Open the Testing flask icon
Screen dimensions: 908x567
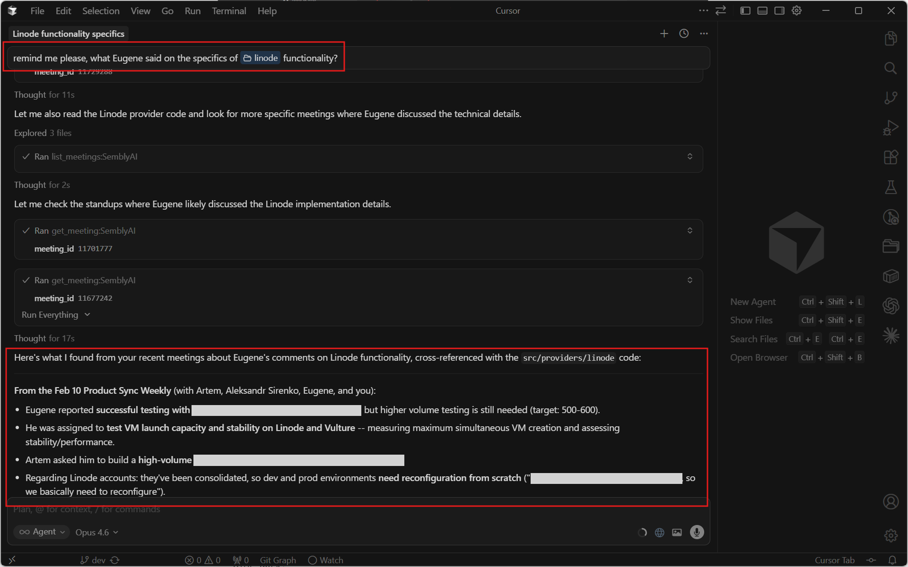891,187
